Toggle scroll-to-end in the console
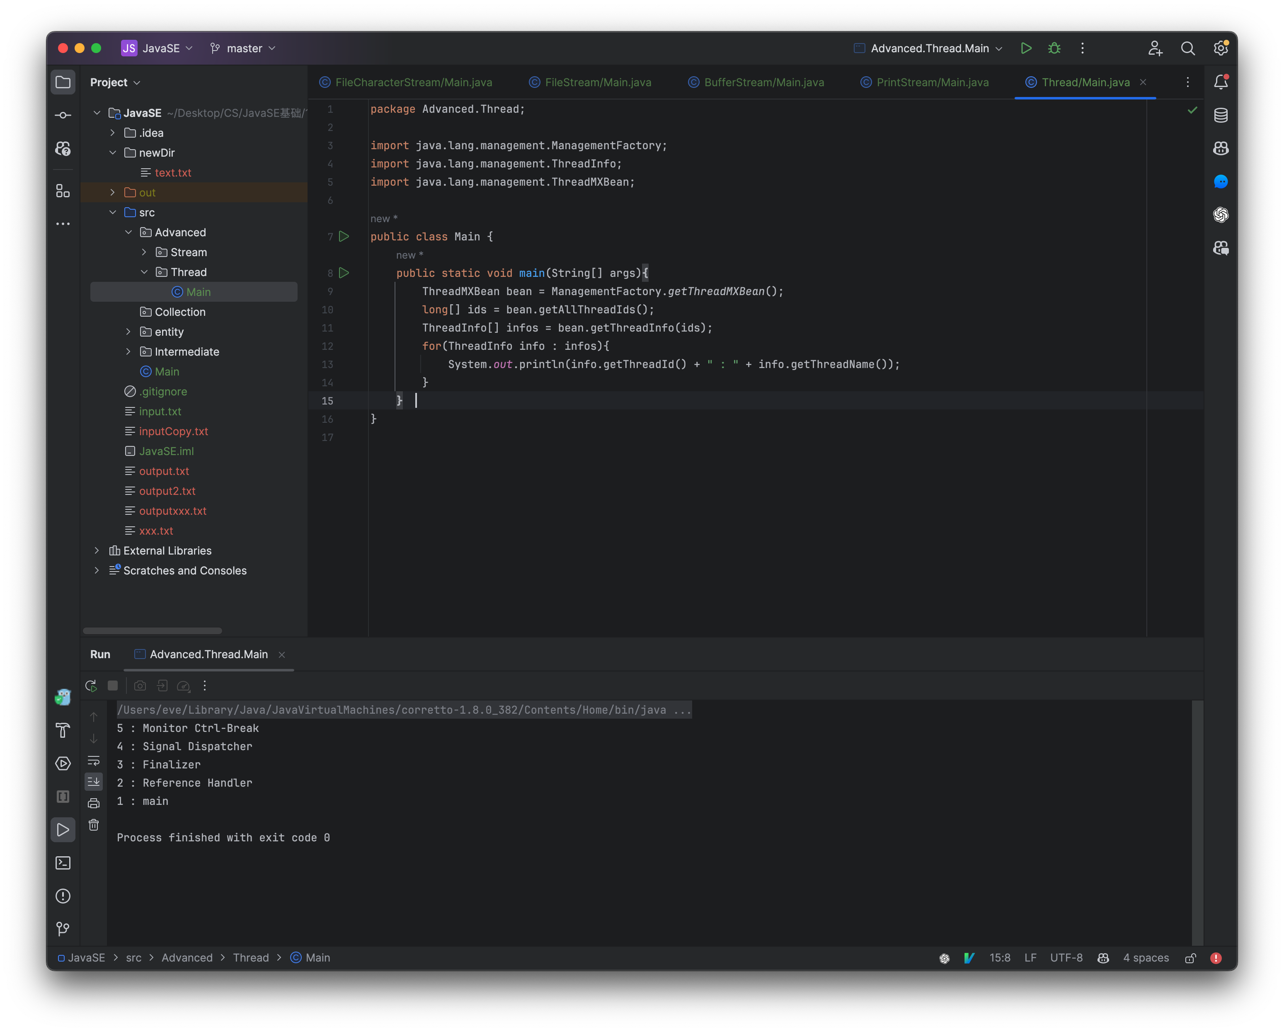1284x1032 pixels. click(x=94, y=781)
